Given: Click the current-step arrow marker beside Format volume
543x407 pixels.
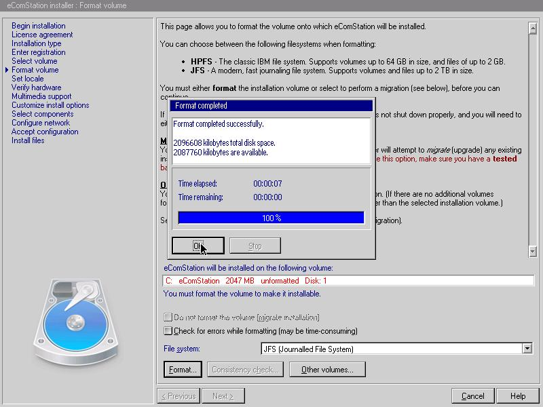Looking at the screenshot, I should pyautogui.click(x=7, y=70).
